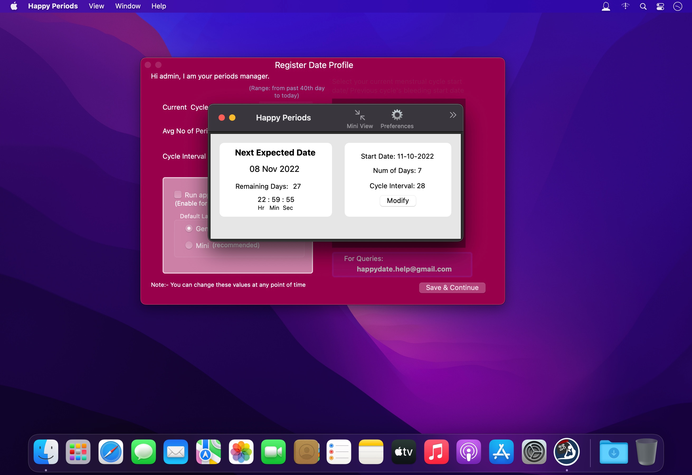The width and height of the screenshot is (692, 475).
Task: Enable the Run app checkbox
Action: (178, 195)
